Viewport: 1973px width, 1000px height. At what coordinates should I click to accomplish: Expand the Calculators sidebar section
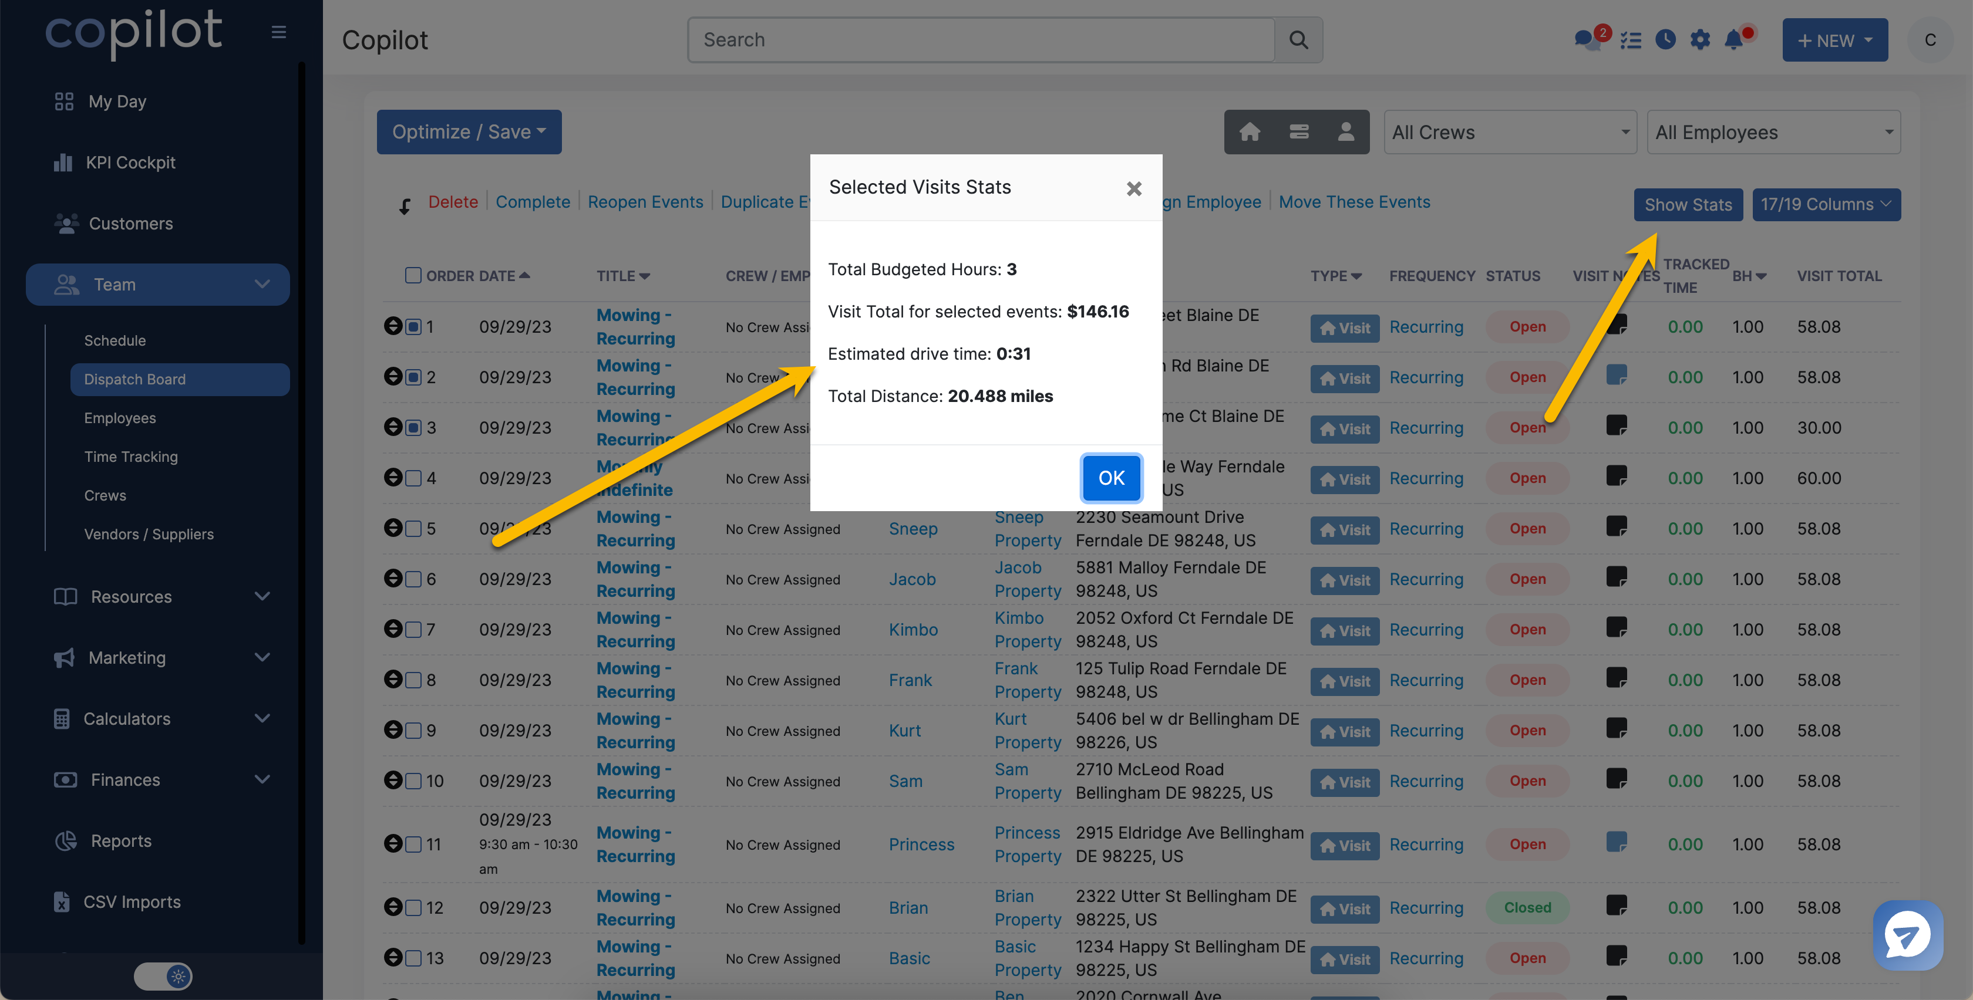point(158,718)
